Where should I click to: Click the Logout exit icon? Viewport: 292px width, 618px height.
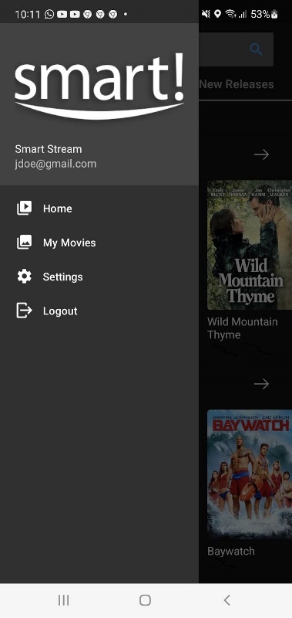point(25,311)
